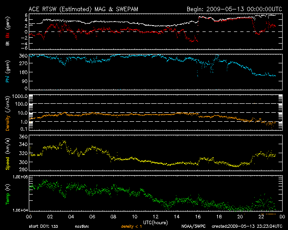This screenshot has width=288, height=230.
Task: Click the '(km/s)' unit label beside Speed
Action: point(8,146)
